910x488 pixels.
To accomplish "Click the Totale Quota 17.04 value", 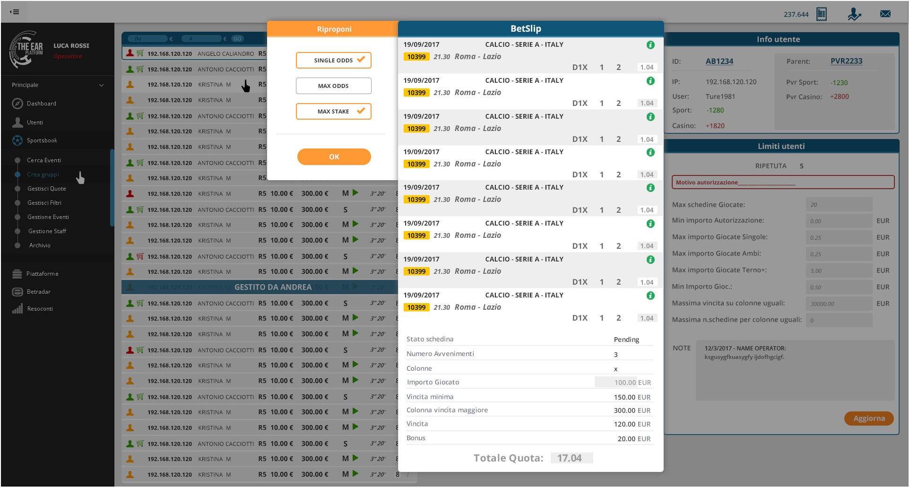I will (x=572, y=458).
